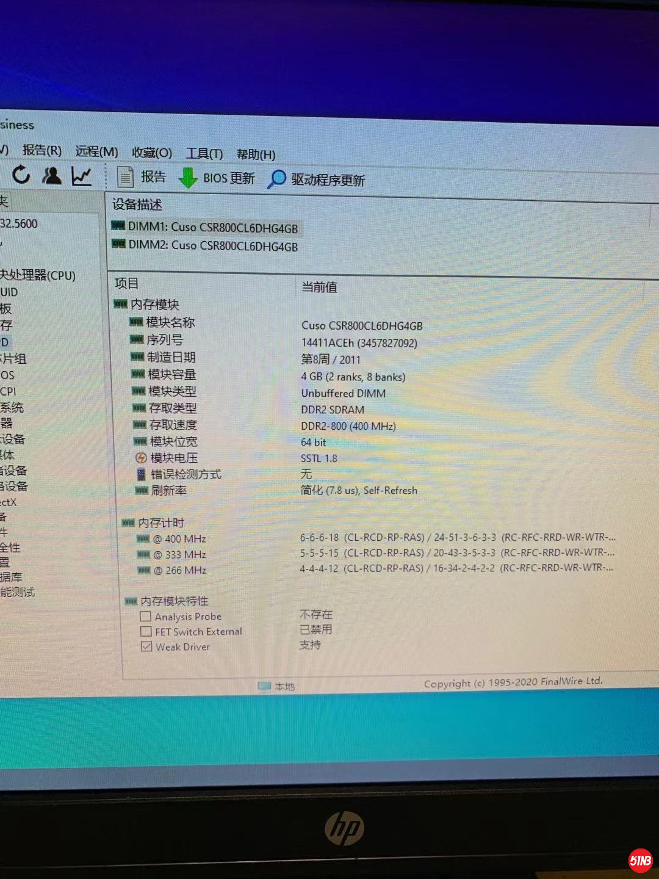Screen dimensions: 659x879
Task: Click the value '4 GB (2 ranks, 8 banks)'
Action: point(353,377)
